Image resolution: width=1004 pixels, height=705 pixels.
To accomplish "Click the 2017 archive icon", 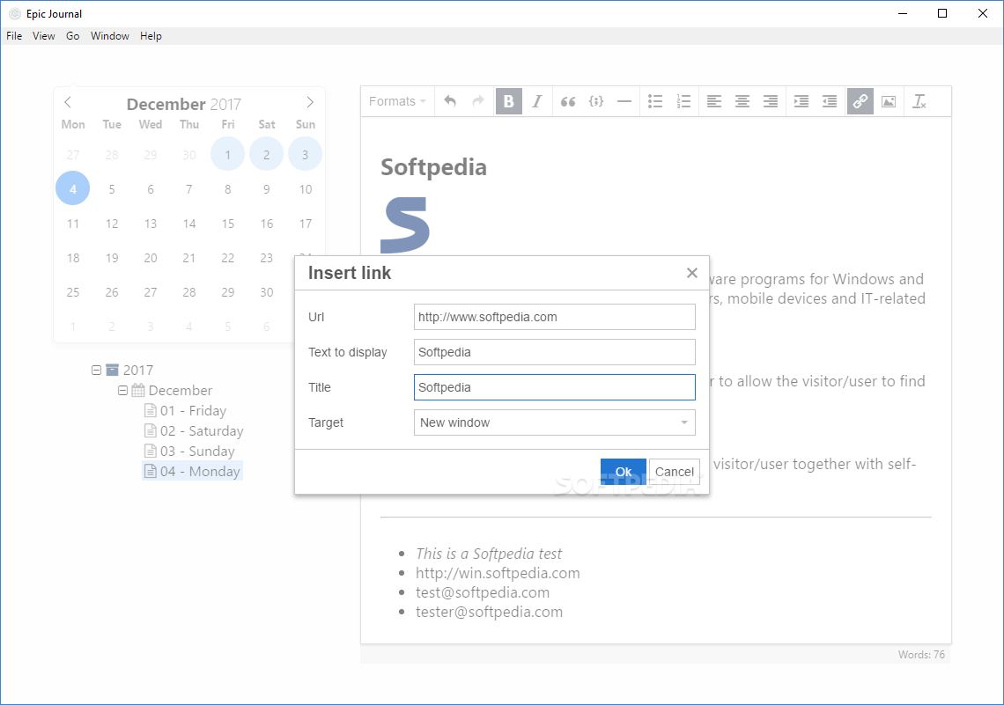I will pos(112,370).
